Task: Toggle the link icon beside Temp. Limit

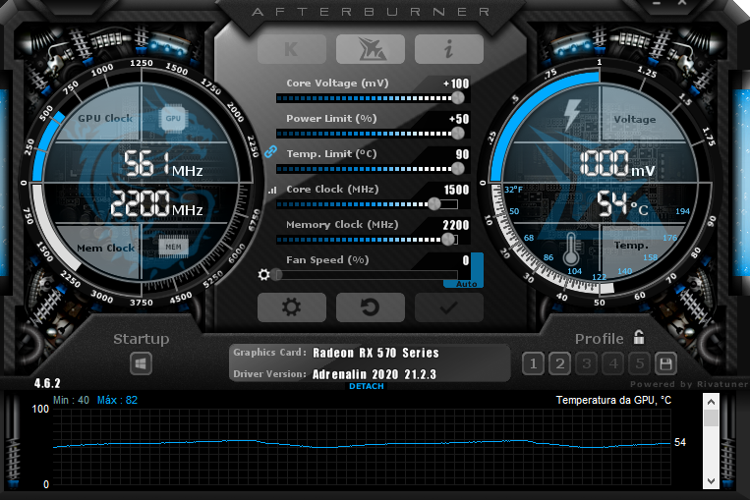Action: (x=270, y=151)
